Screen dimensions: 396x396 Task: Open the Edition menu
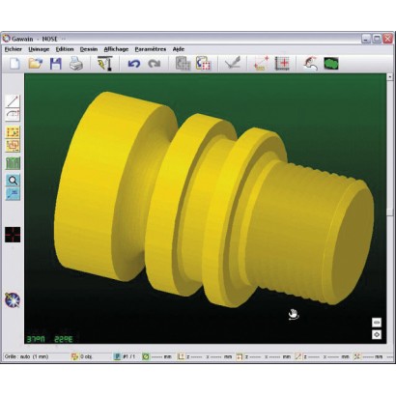[x=65, y=49]
